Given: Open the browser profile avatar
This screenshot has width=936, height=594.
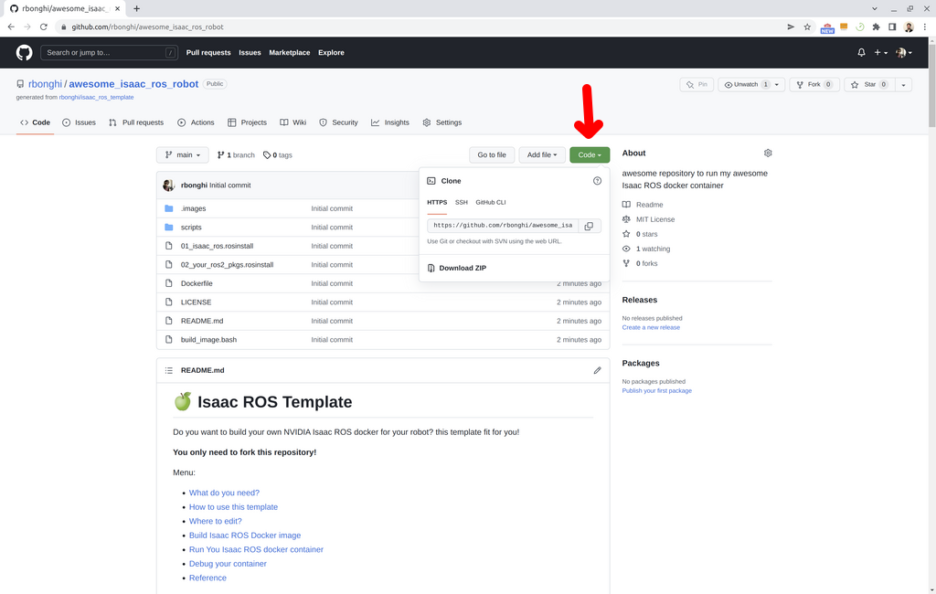Looking at the screenshot, I should (x=909, y=27).
